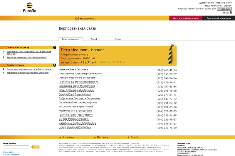This screenshot has height=156, width=235.
Task: Open Управление корпоративными услугами link
Action: (27, 73)
